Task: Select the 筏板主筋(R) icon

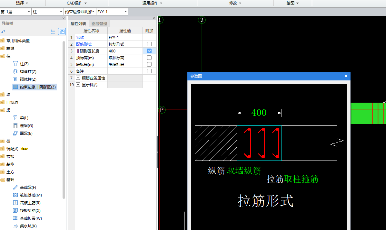Action: [15, 203]
